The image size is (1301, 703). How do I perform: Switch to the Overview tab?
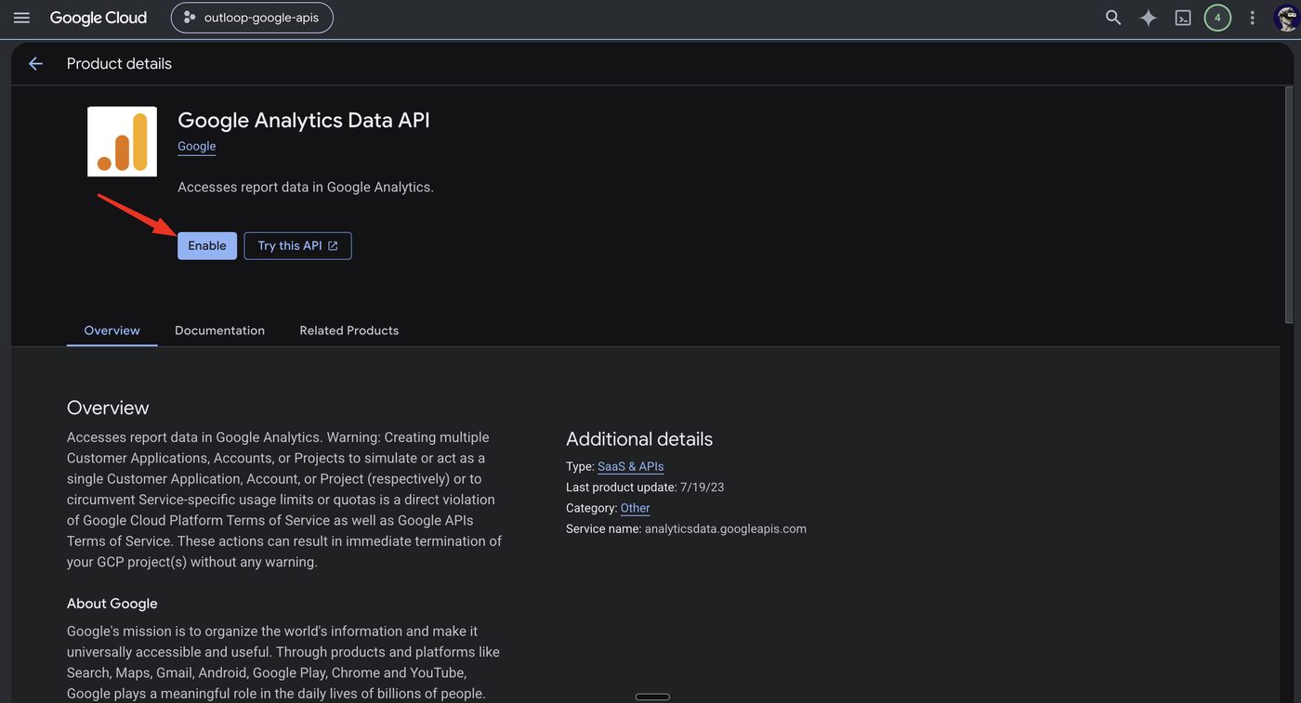[112, 330]
